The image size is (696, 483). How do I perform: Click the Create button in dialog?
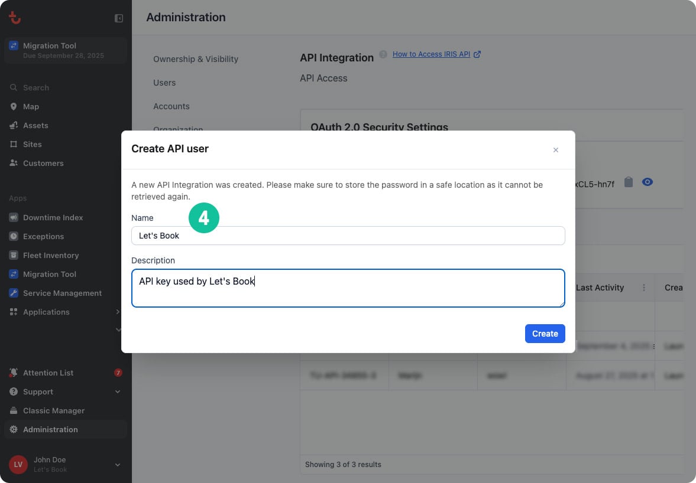click(x=545, y=334)
